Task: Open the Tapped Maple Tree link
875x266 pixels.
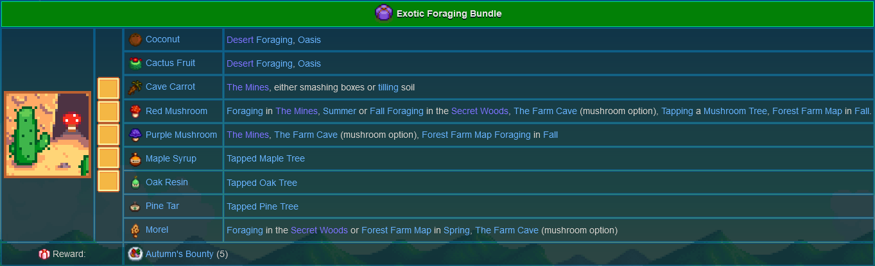Action: click(x=266, y=158)
